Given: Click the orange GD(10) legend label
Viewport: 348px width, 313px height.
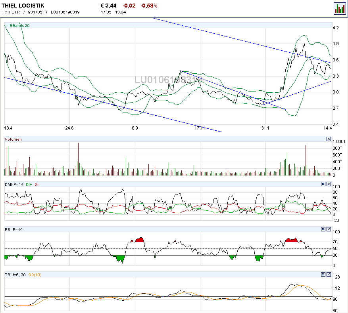Looking at the screenshot, I should (35, 275).
